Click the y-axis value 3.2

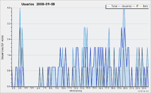point(9,24)
